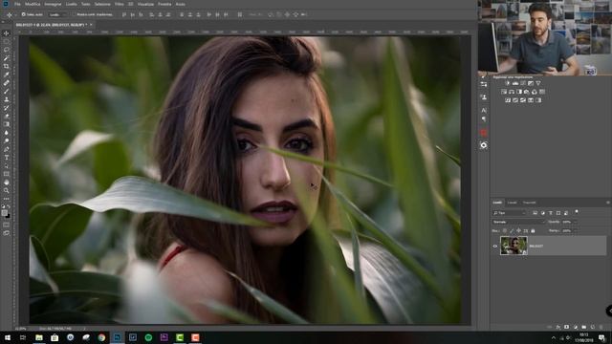Select the Hand tool
612x344 pixels.
7,183
